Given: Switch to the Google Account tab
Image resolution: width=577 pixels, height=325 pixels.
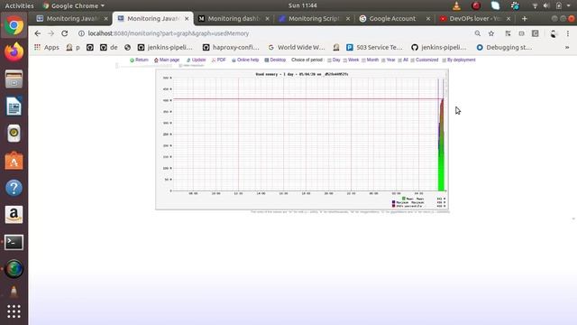Looking at the screenshot, I should (x=392, y=18).
